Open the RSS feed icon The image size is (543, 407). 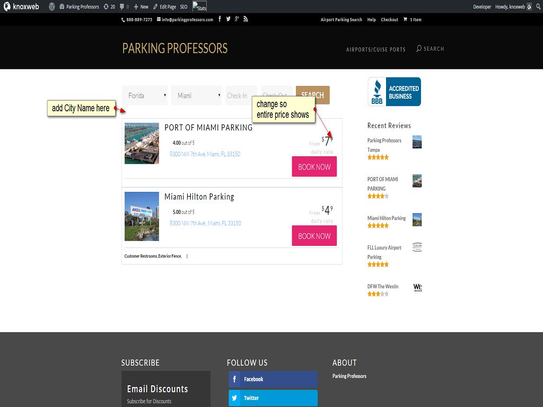(x=246, y=19)
